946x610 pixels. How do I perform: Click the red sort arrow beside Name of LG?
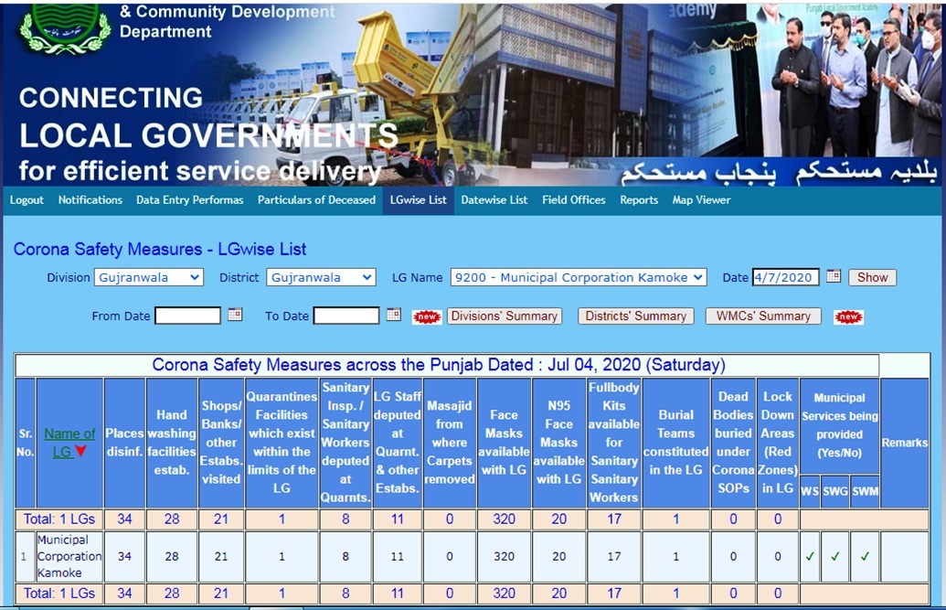(80, 451)
